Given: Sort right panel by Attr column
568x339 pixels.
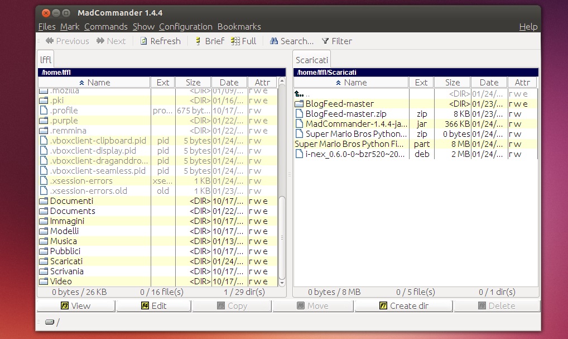Looking at the screenshot, I should click(x=522, y=83).
